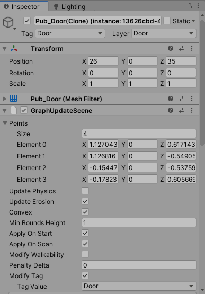The height and width of the screenshot is (294, 205).
Task: Click the GameObject cube icon picker
Action: tap(9, 23)
